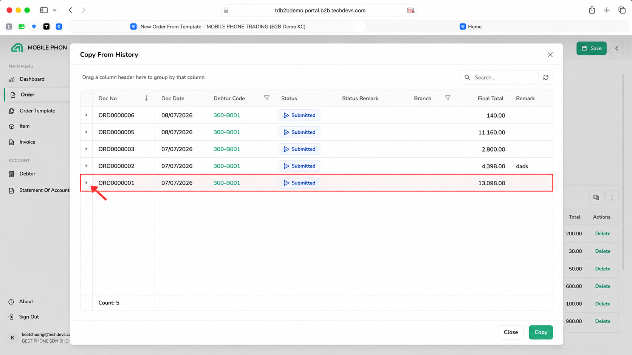The width and height of the screenshot is (632, 355).
Task: Sort by the Status column header
Action: point(289,98)
